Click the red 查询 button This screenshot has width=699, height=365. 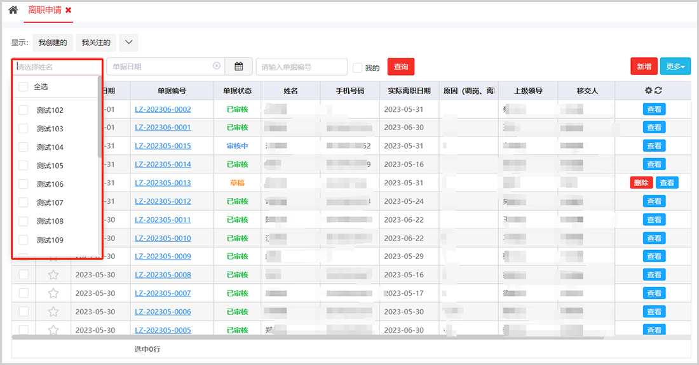[401, 67]
